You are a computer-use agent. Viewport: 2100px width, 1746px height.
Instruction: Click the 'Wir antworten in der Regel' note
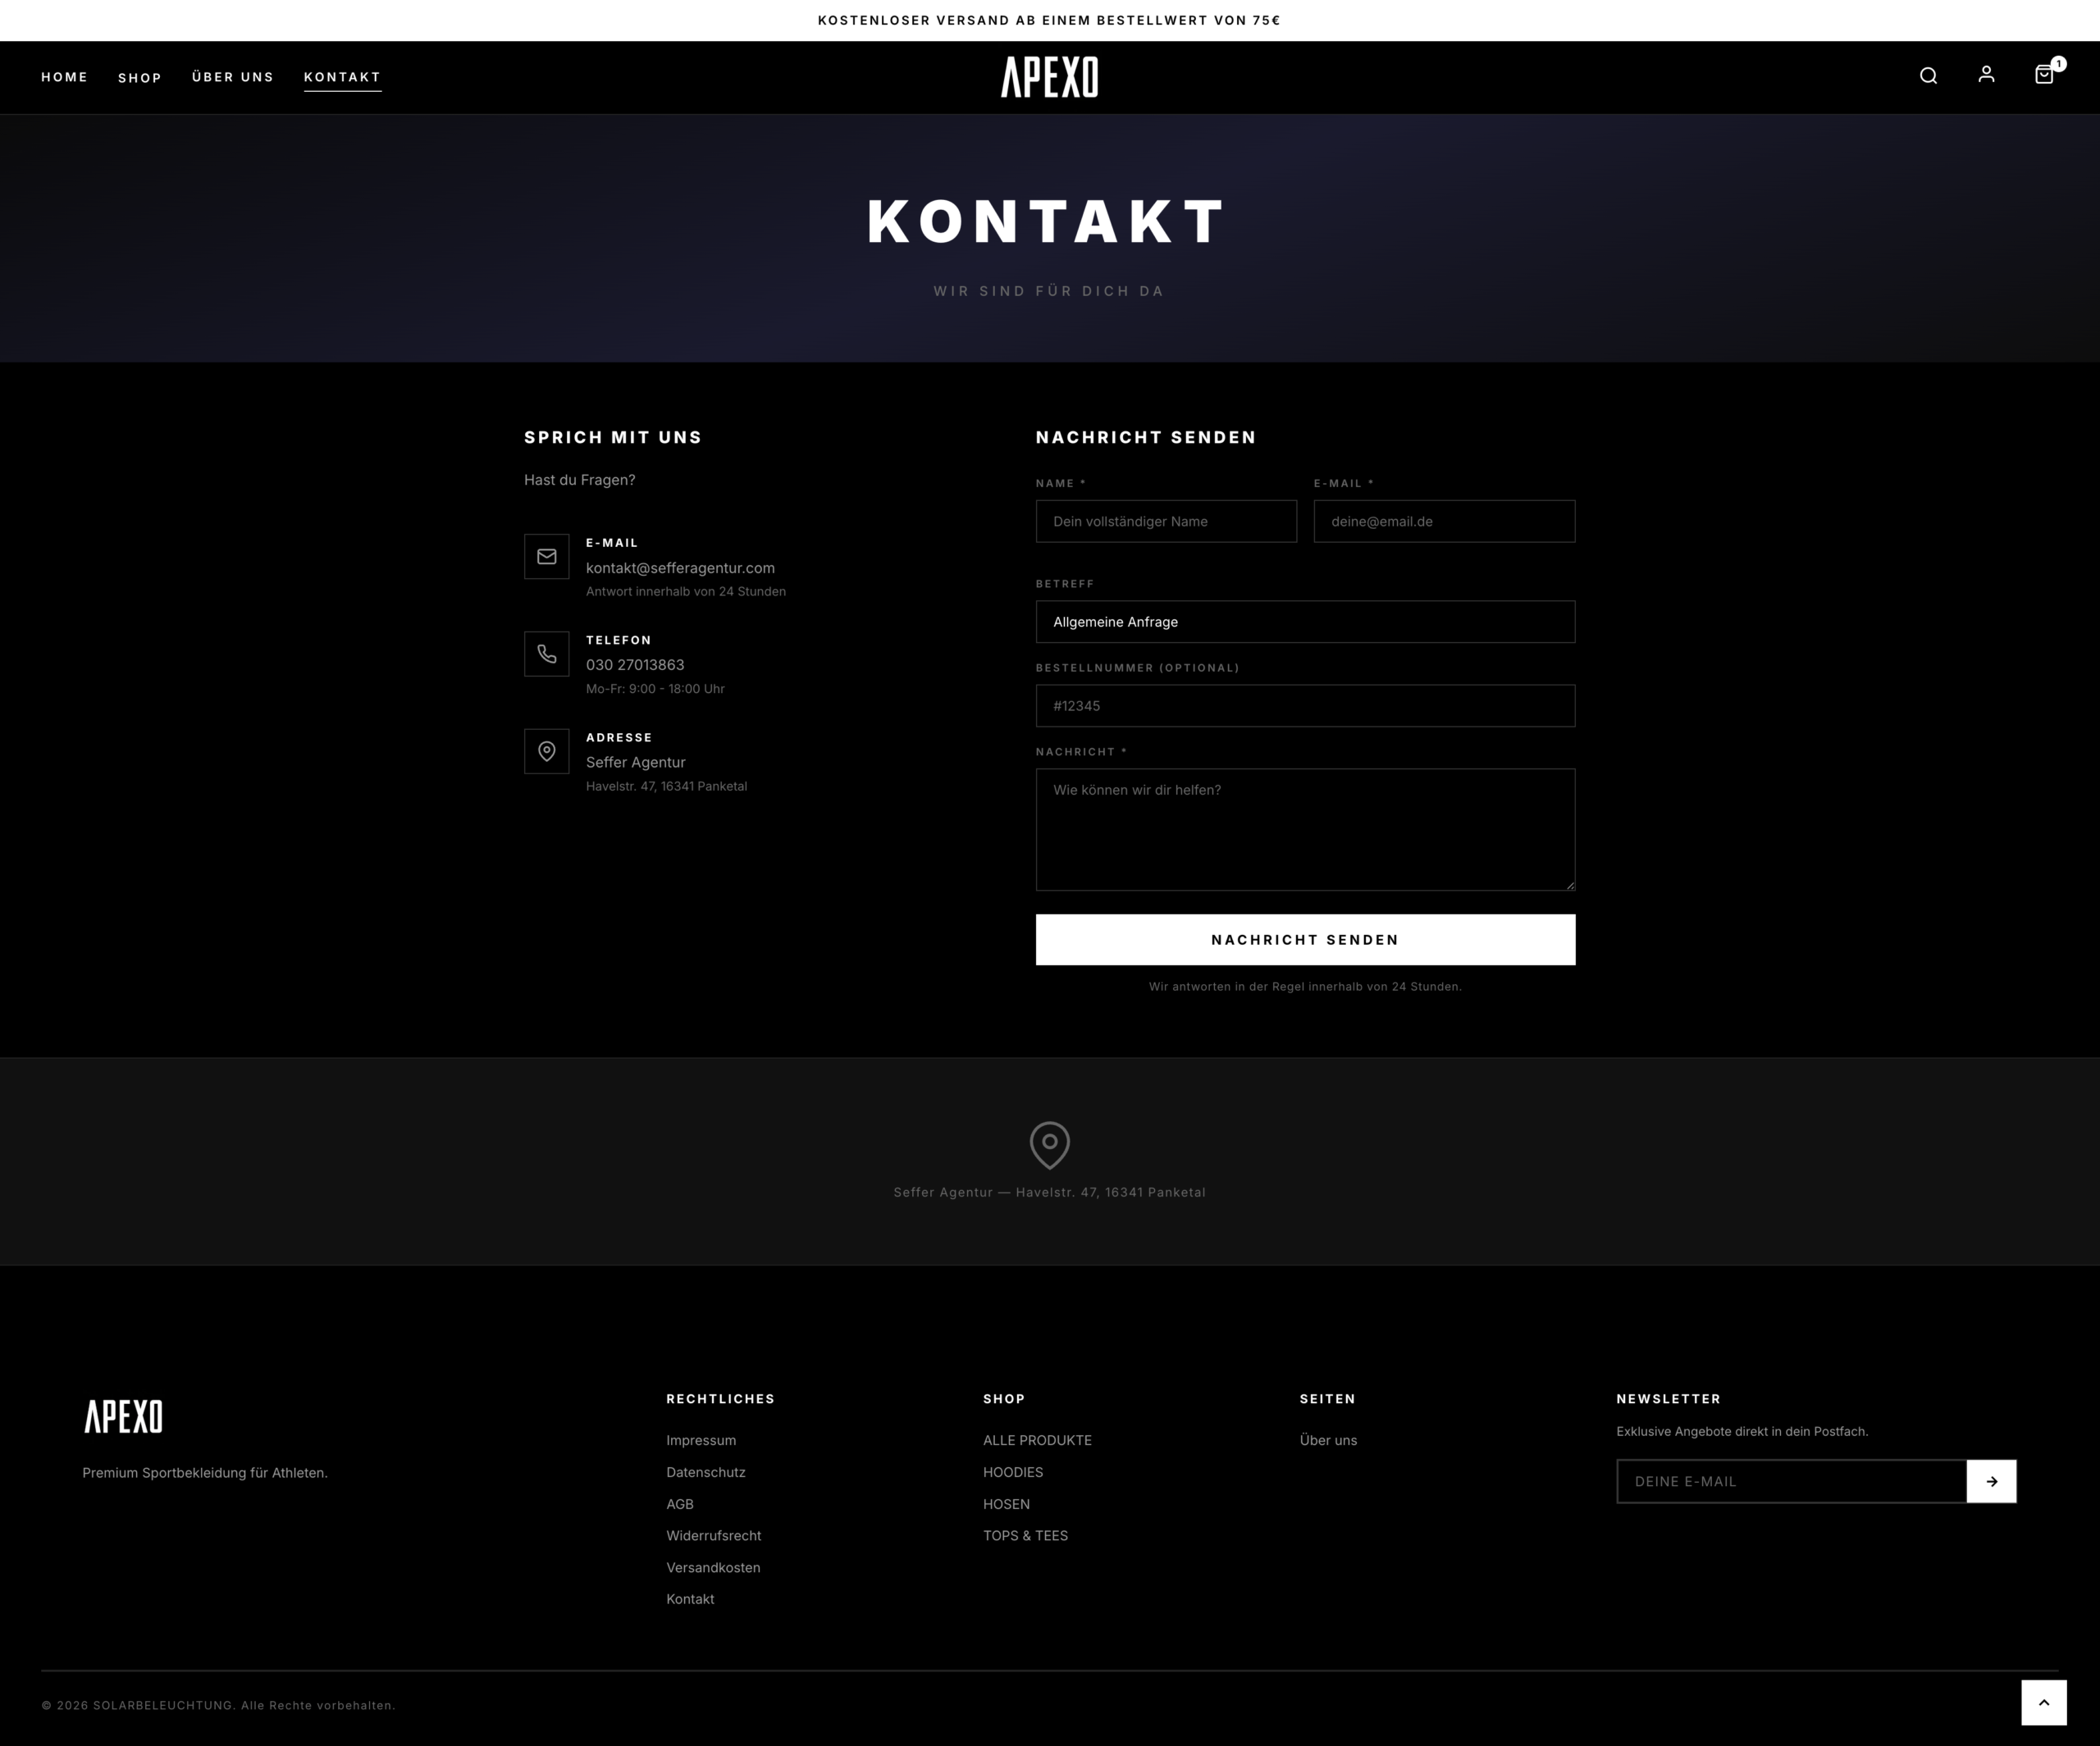(1305, 986)
